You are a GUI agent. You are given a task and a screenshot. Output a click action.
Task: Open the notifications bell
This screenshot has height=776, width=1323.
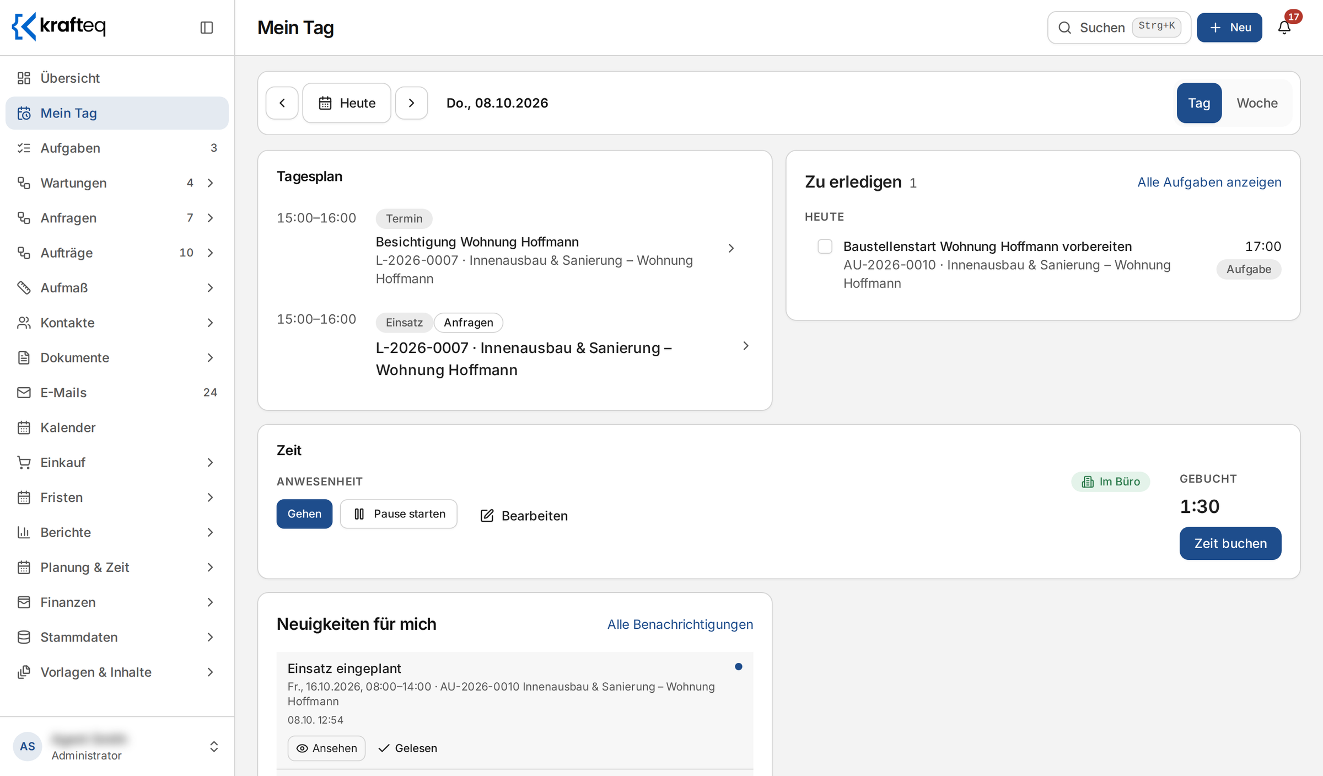pos(1284,28)
